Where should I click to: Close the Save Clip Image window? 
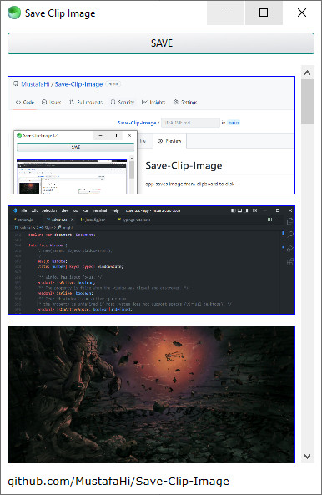[302, 13]
